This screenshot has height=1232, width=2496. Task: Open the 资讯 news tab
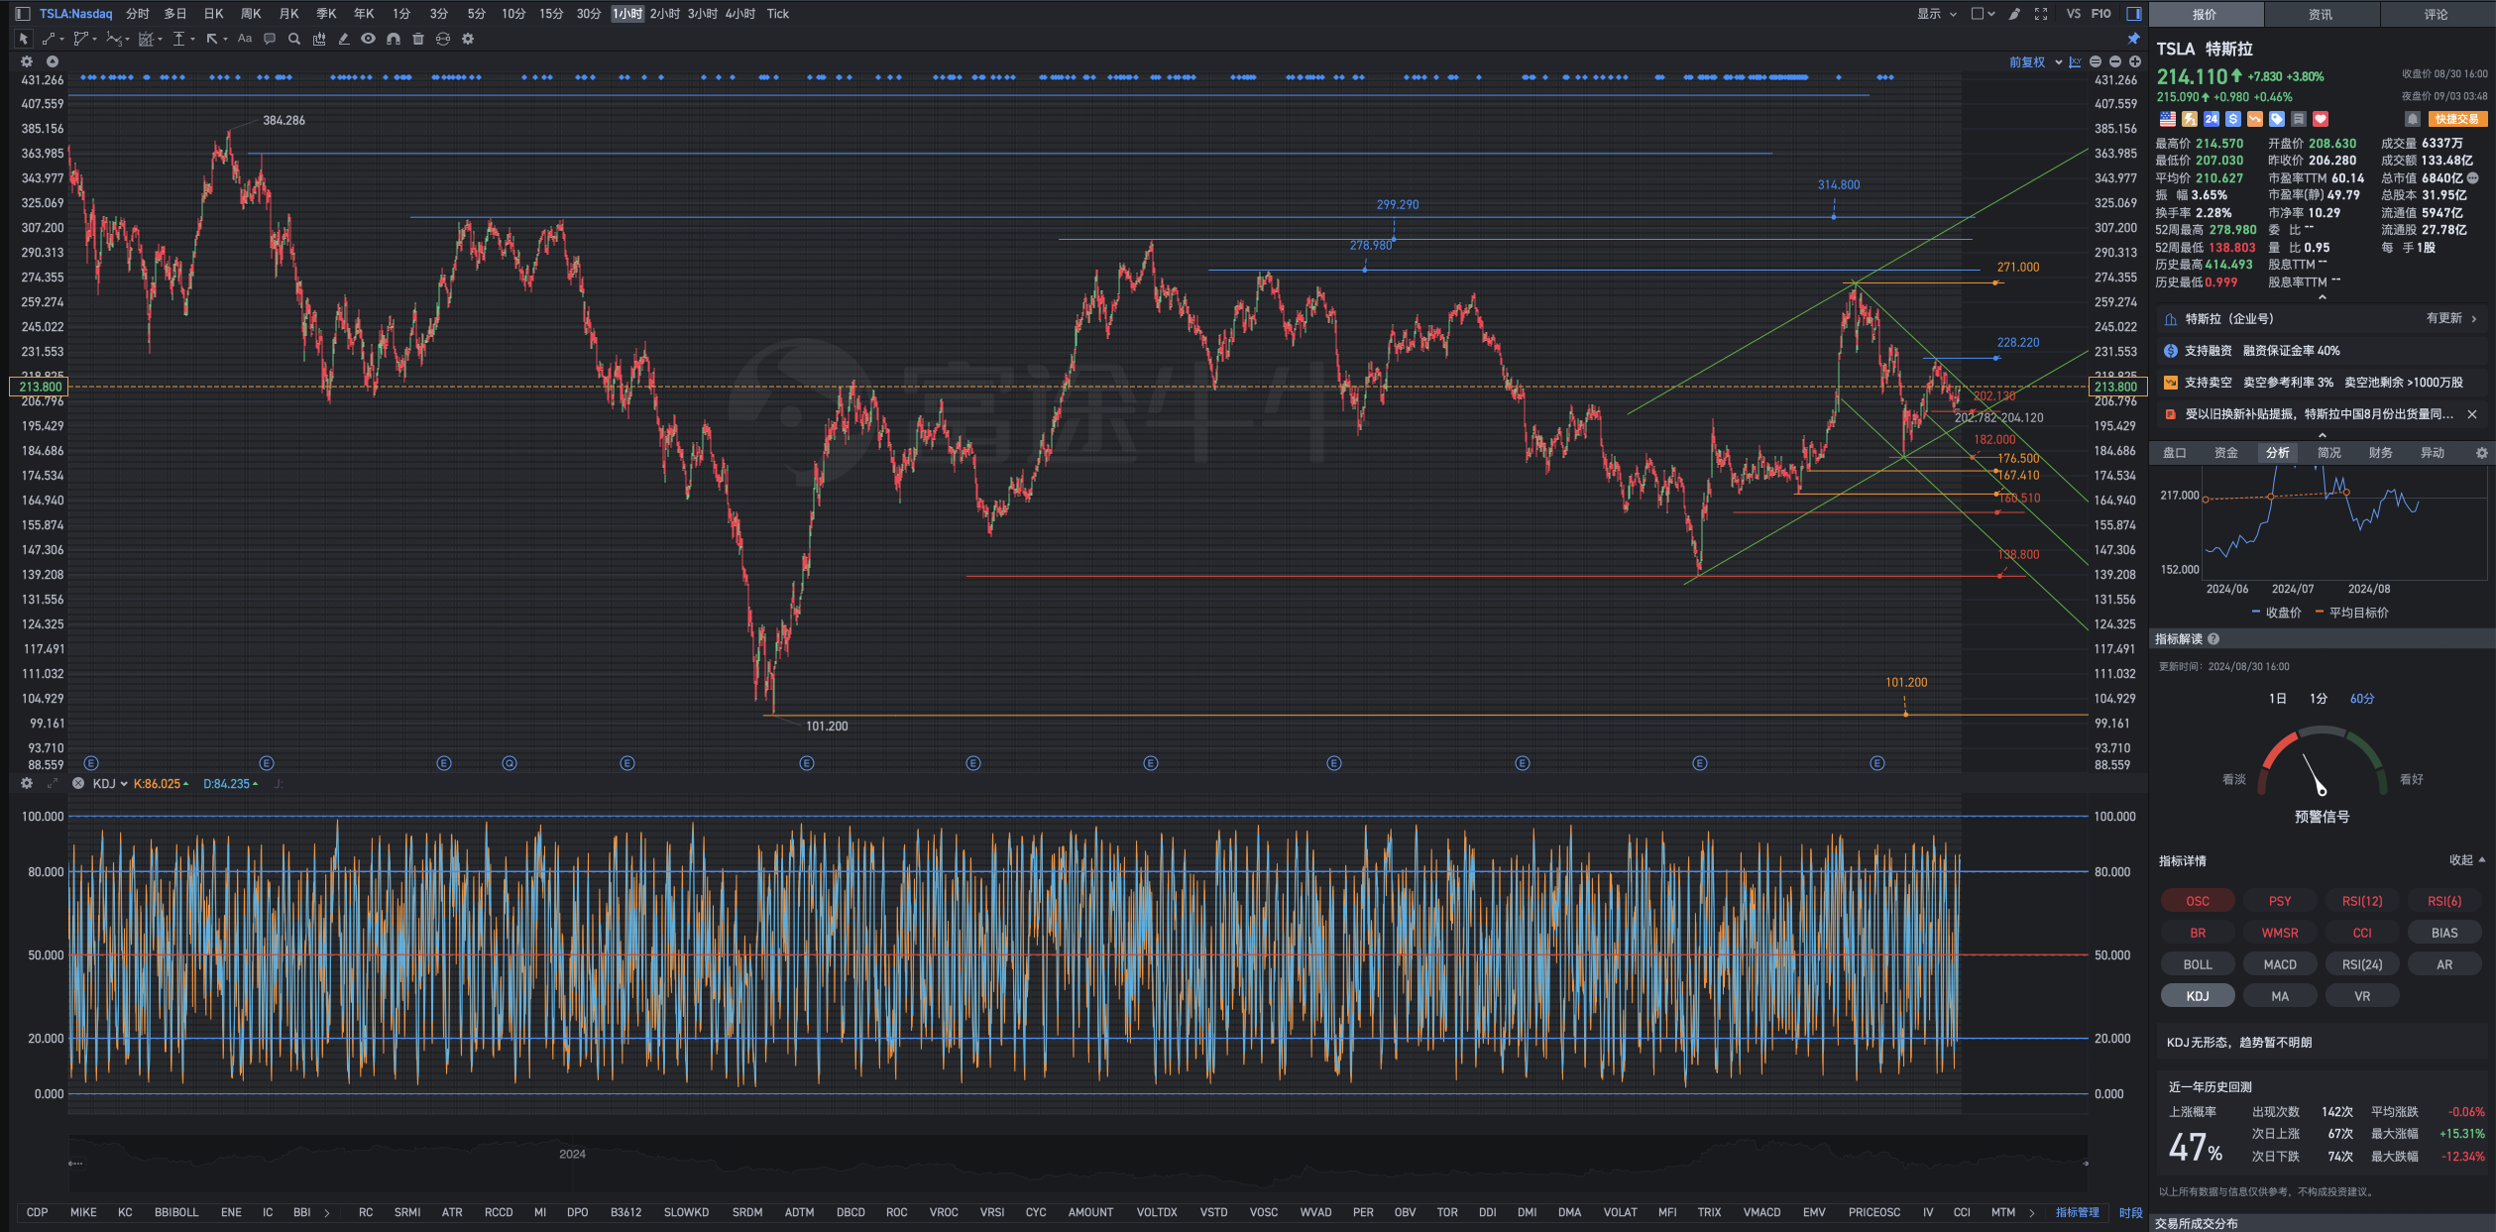pyautogui.click(x=2321, y=14)
